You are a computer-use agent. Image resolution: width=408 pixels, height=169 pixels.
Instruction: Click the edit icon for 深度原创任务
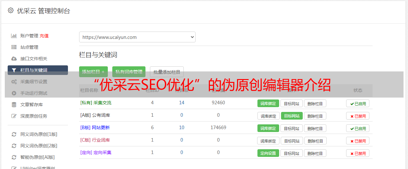pos(14,116)
